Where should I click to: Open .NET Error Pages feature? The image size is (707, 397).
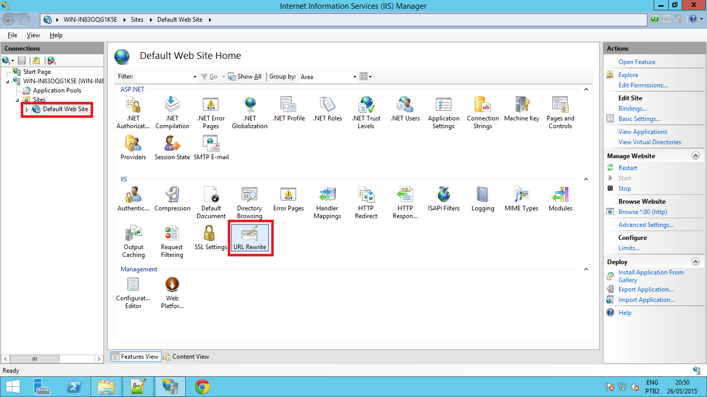[211, 112]
